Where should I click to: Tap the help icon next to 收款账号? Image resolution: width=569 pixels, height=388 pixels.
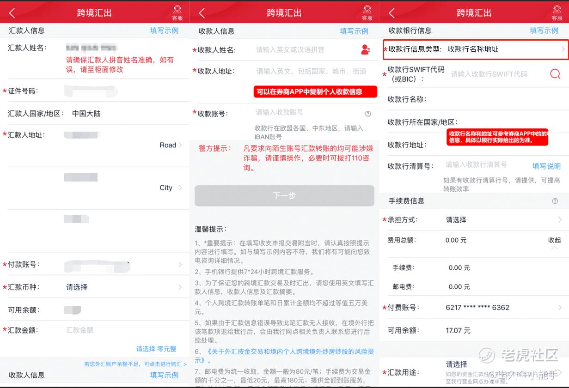coord(368,113)
